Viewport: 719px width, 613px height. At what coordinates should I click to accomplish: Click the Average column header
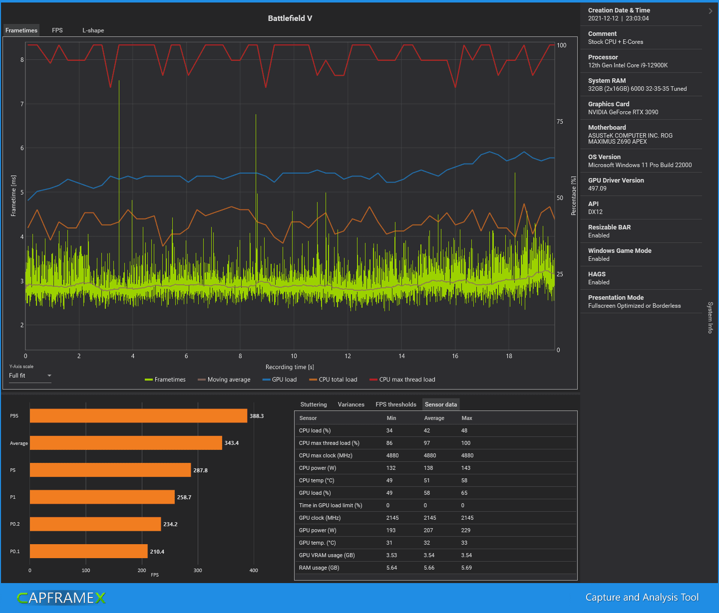[x=434, y=418]
